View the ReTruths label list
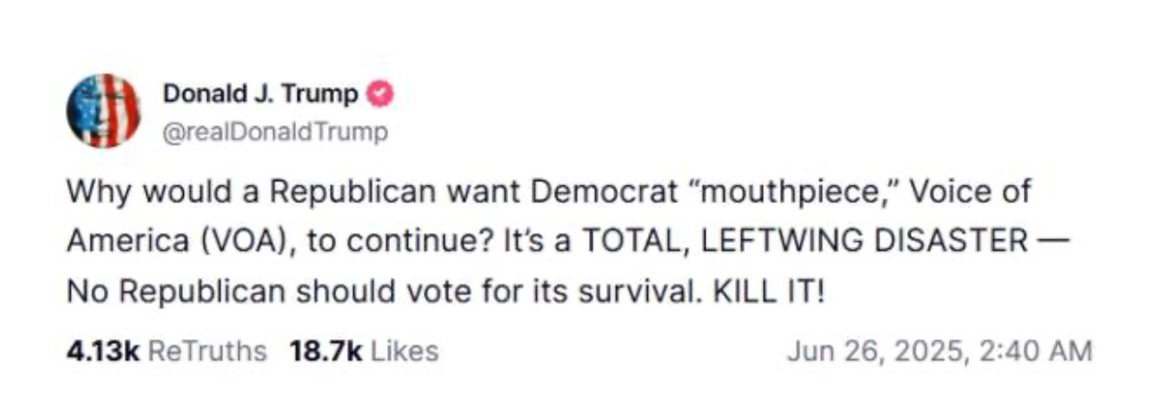 206,350
